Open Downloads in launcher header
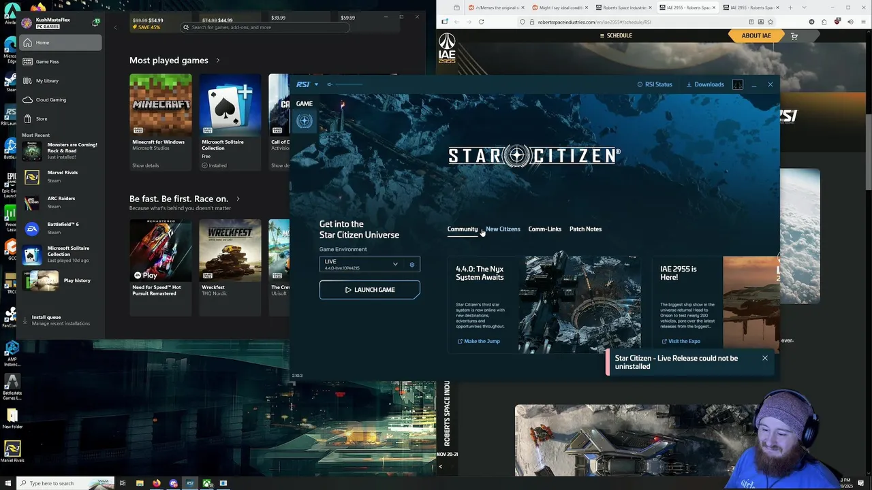The width and height of the screenshot is (872, 490). tap(705, 84)
